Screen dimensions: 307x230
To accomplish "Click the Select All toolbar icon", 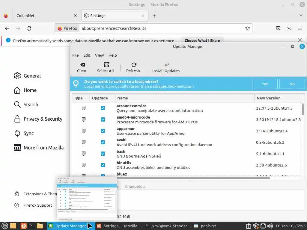I will point(106,65).
